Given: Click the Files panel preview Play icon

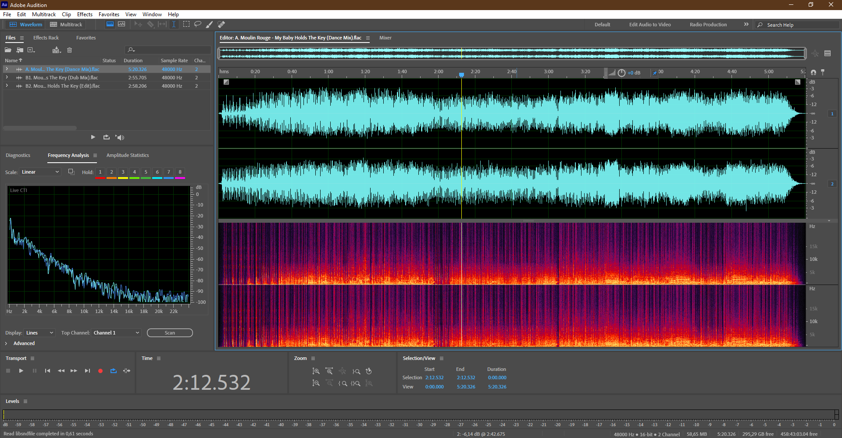Looking at the screenshot, I should (x=93, y=137).
